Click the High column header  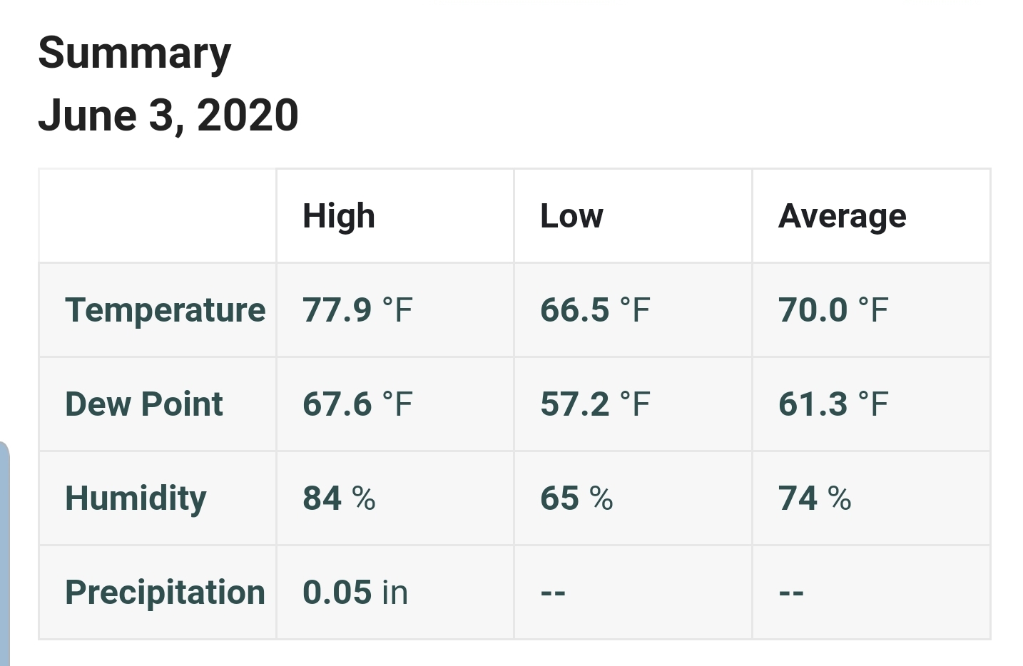[339, 216]
